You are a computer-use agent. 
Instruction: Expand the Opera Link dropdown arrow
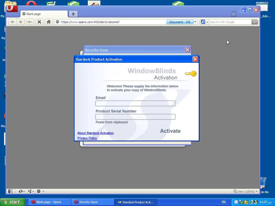tap(24, 192)
